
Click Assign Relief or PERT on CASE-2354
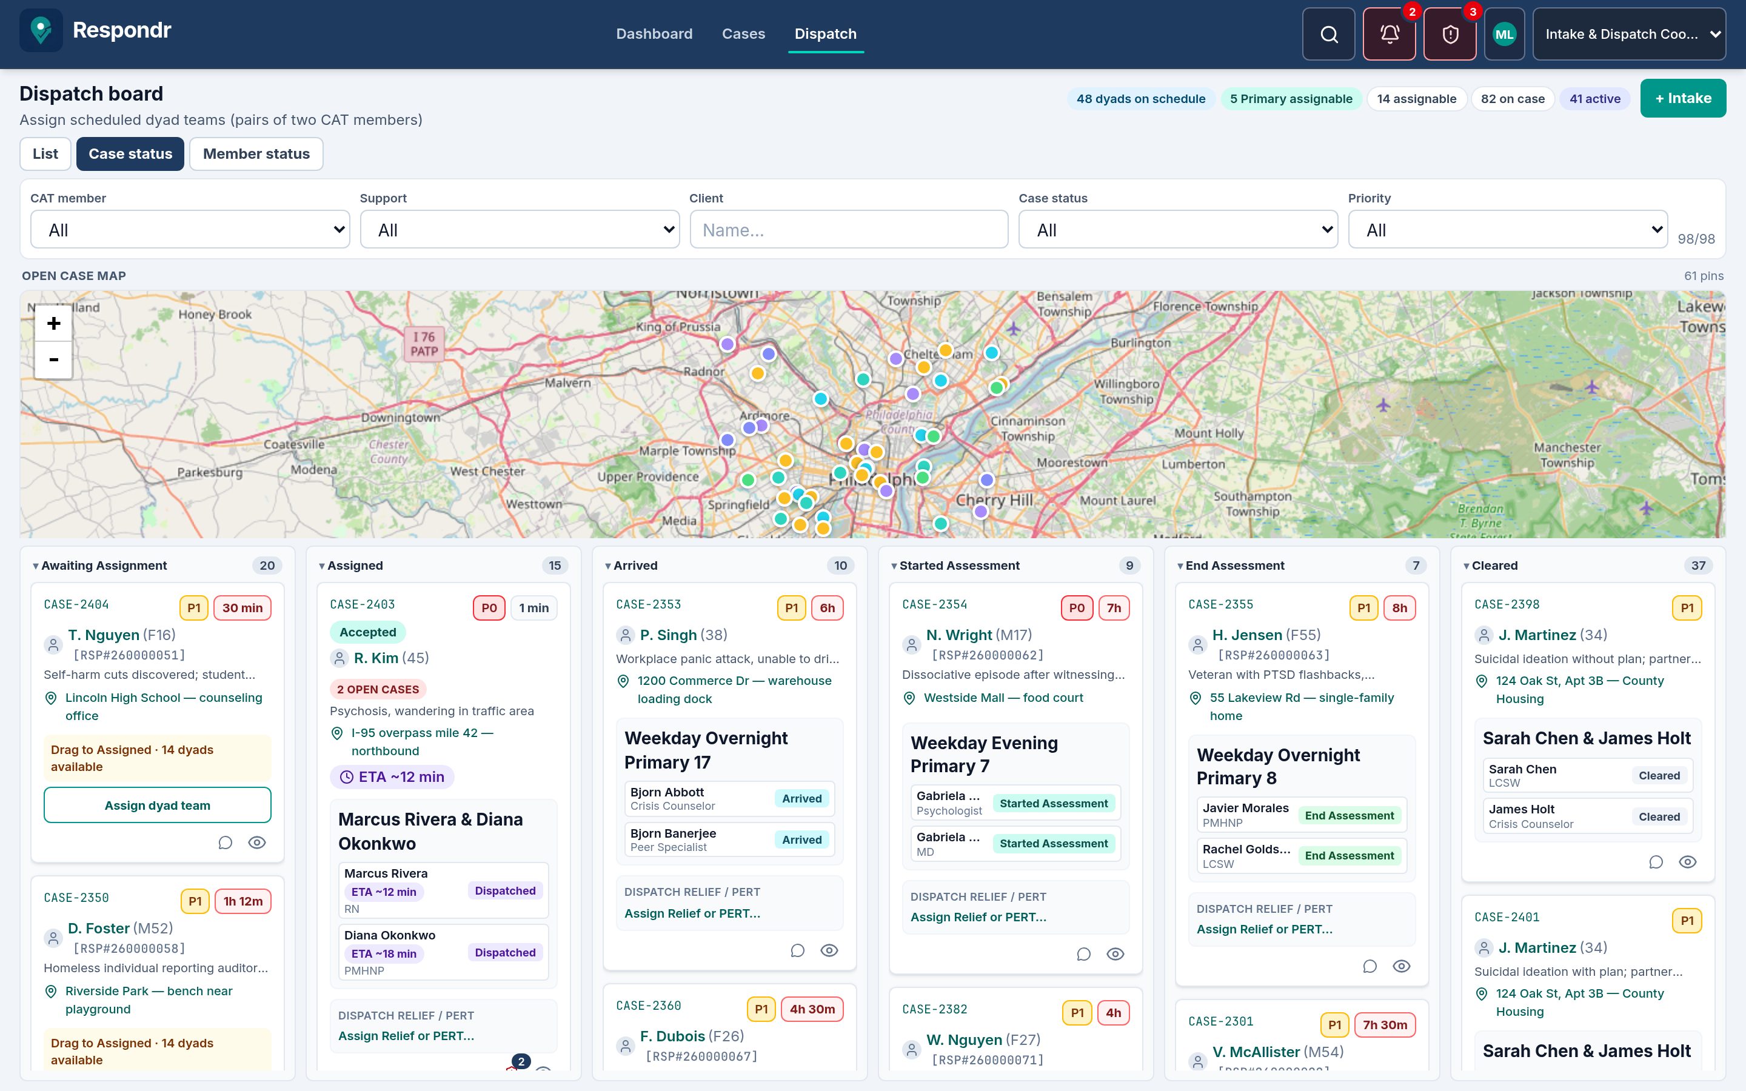tap(978, 917)
